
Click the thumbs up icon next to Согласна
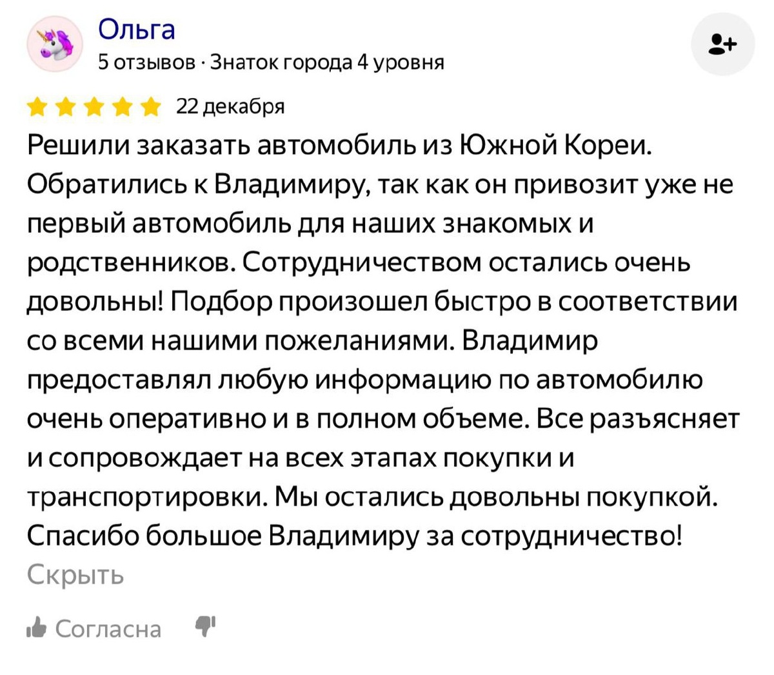[x=37, y=627]
